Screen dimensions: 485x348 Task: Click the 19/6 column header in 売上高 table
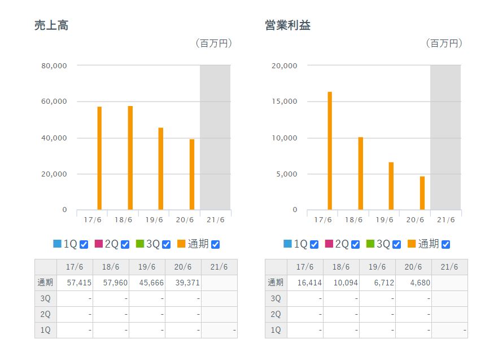pyautogui.click(x=147, y=267)
